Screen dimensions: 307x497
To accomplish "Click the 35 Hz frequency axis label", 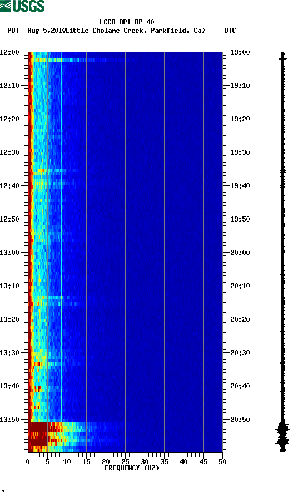I will click(x=164, y=462).
